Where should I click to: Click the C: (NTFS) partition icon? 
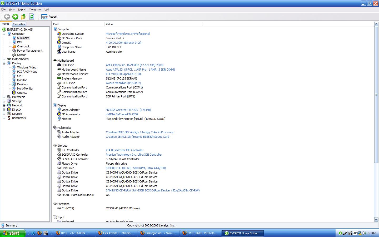pos(59,208)
